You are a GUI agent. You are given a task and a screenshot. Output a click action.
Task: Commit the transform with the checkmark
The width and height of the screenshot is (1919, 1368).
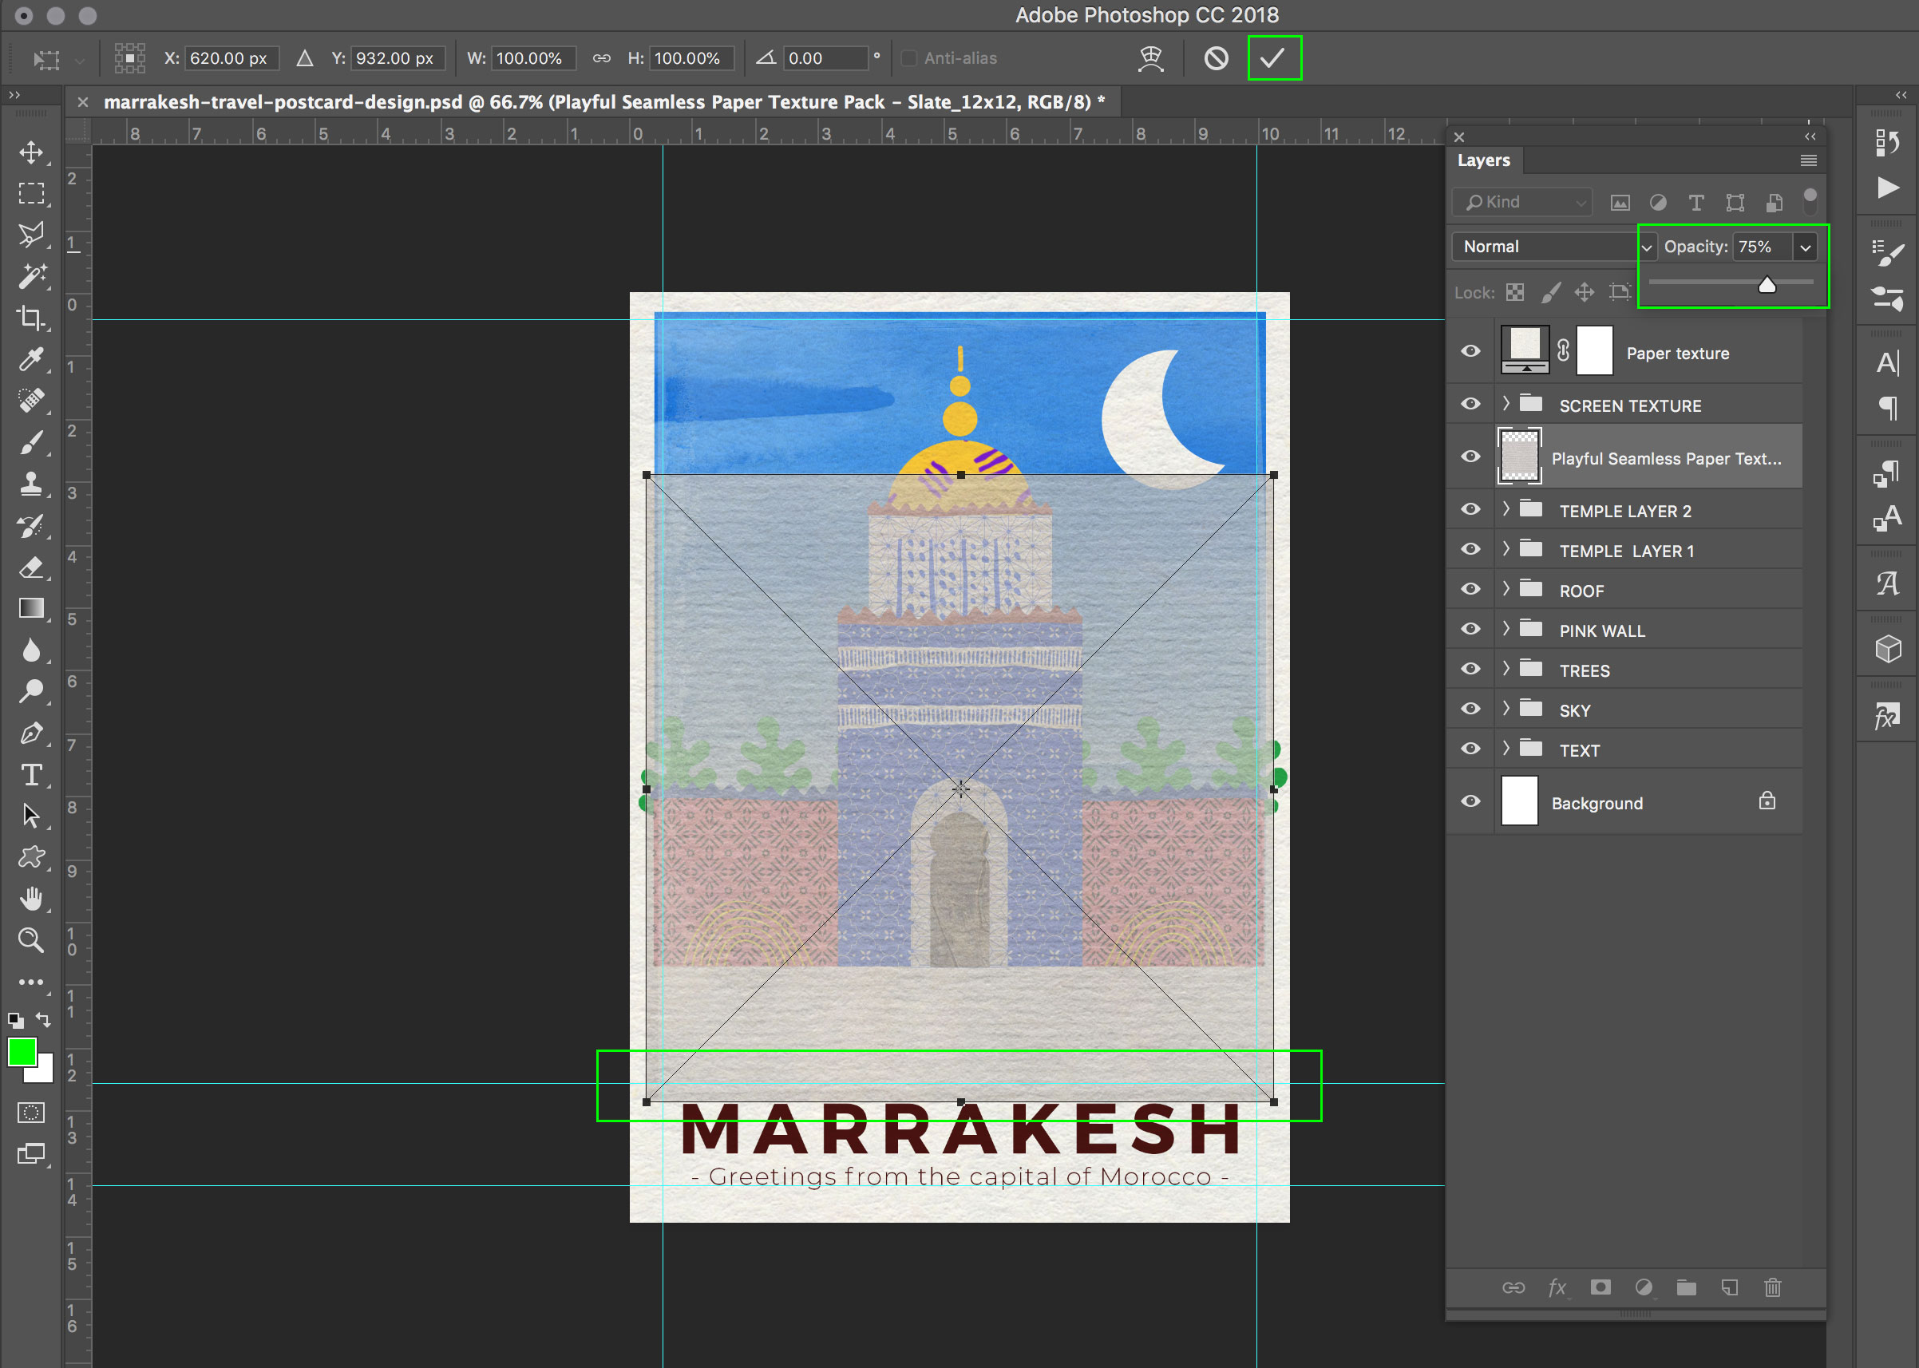[x=1273, y=58]
